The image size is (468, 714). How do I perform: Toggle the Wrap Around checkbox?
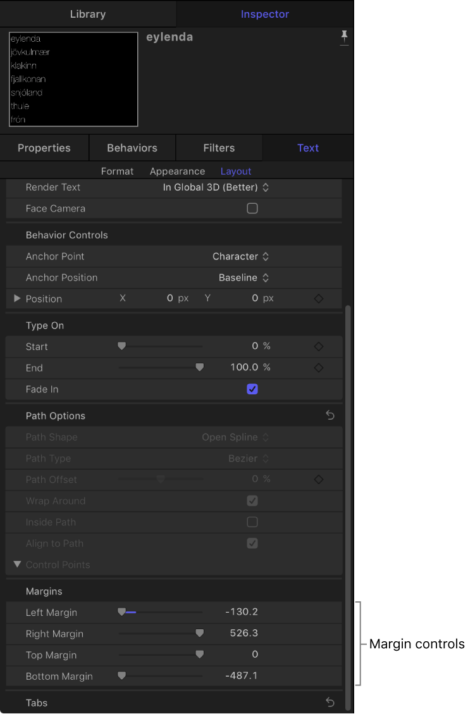click(x=252, y=500)
